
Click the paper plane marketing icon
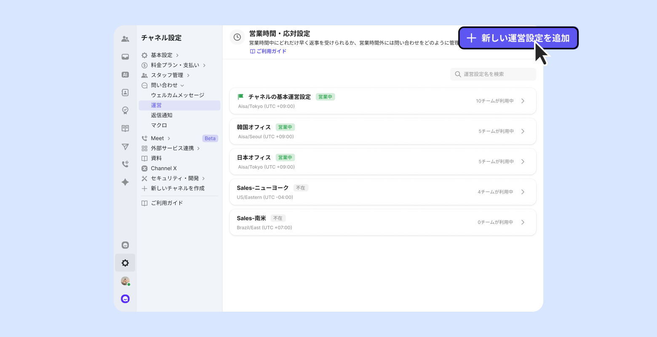pos(125,147)
